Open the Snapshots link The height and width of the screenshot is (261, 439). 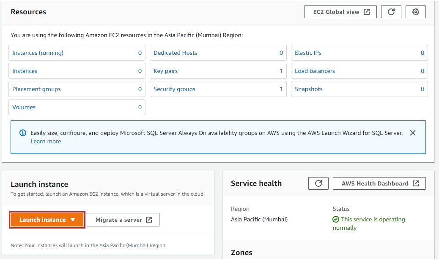pyautogui.click(x=309, y=89)
